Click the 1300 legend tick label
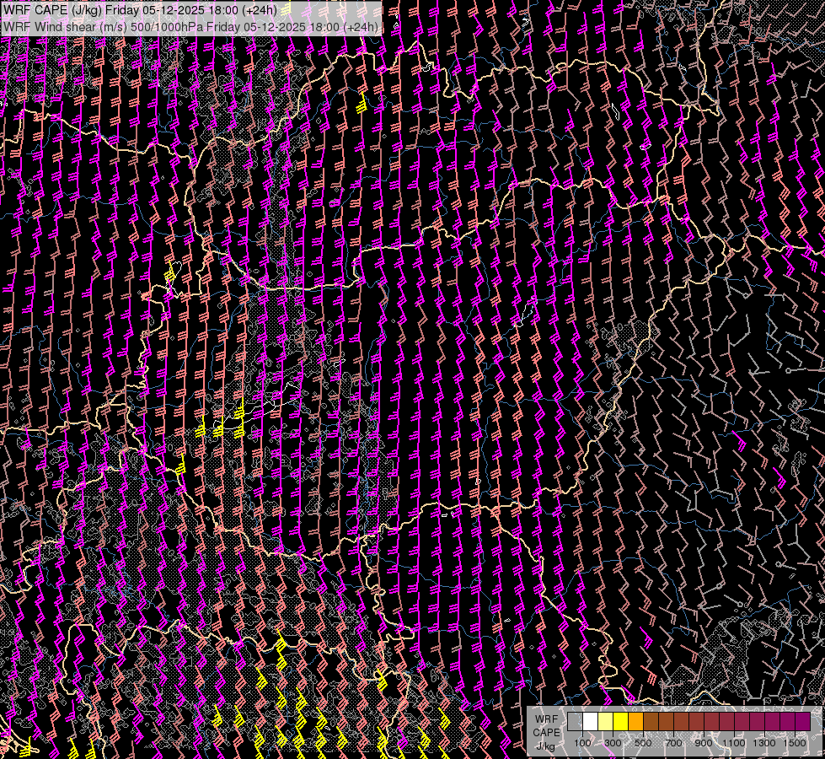 tap(764, 743)
